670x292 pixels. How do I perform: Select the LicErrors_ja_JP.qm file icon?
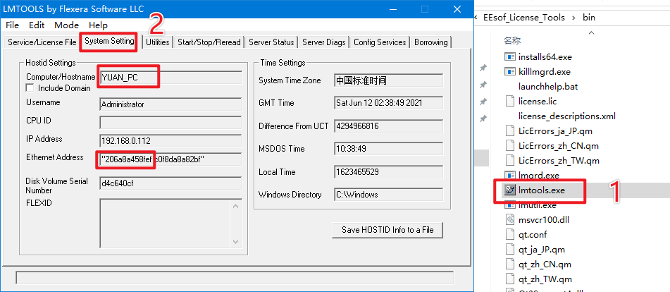click(x=509, y=130)
